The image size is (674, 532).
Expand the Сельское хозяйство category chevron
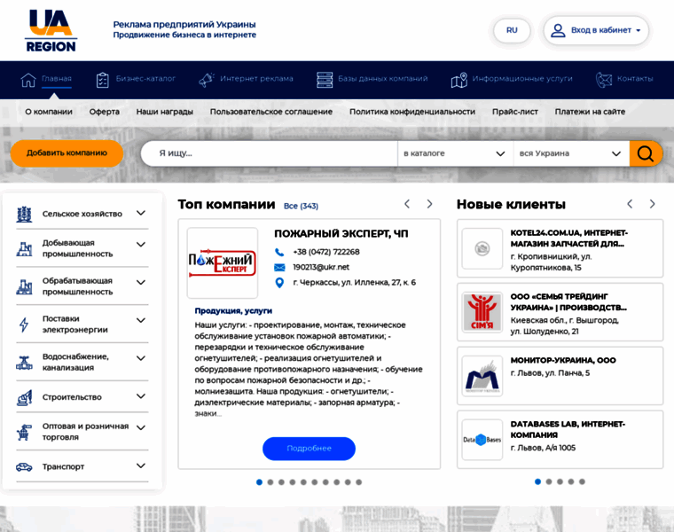140,213
